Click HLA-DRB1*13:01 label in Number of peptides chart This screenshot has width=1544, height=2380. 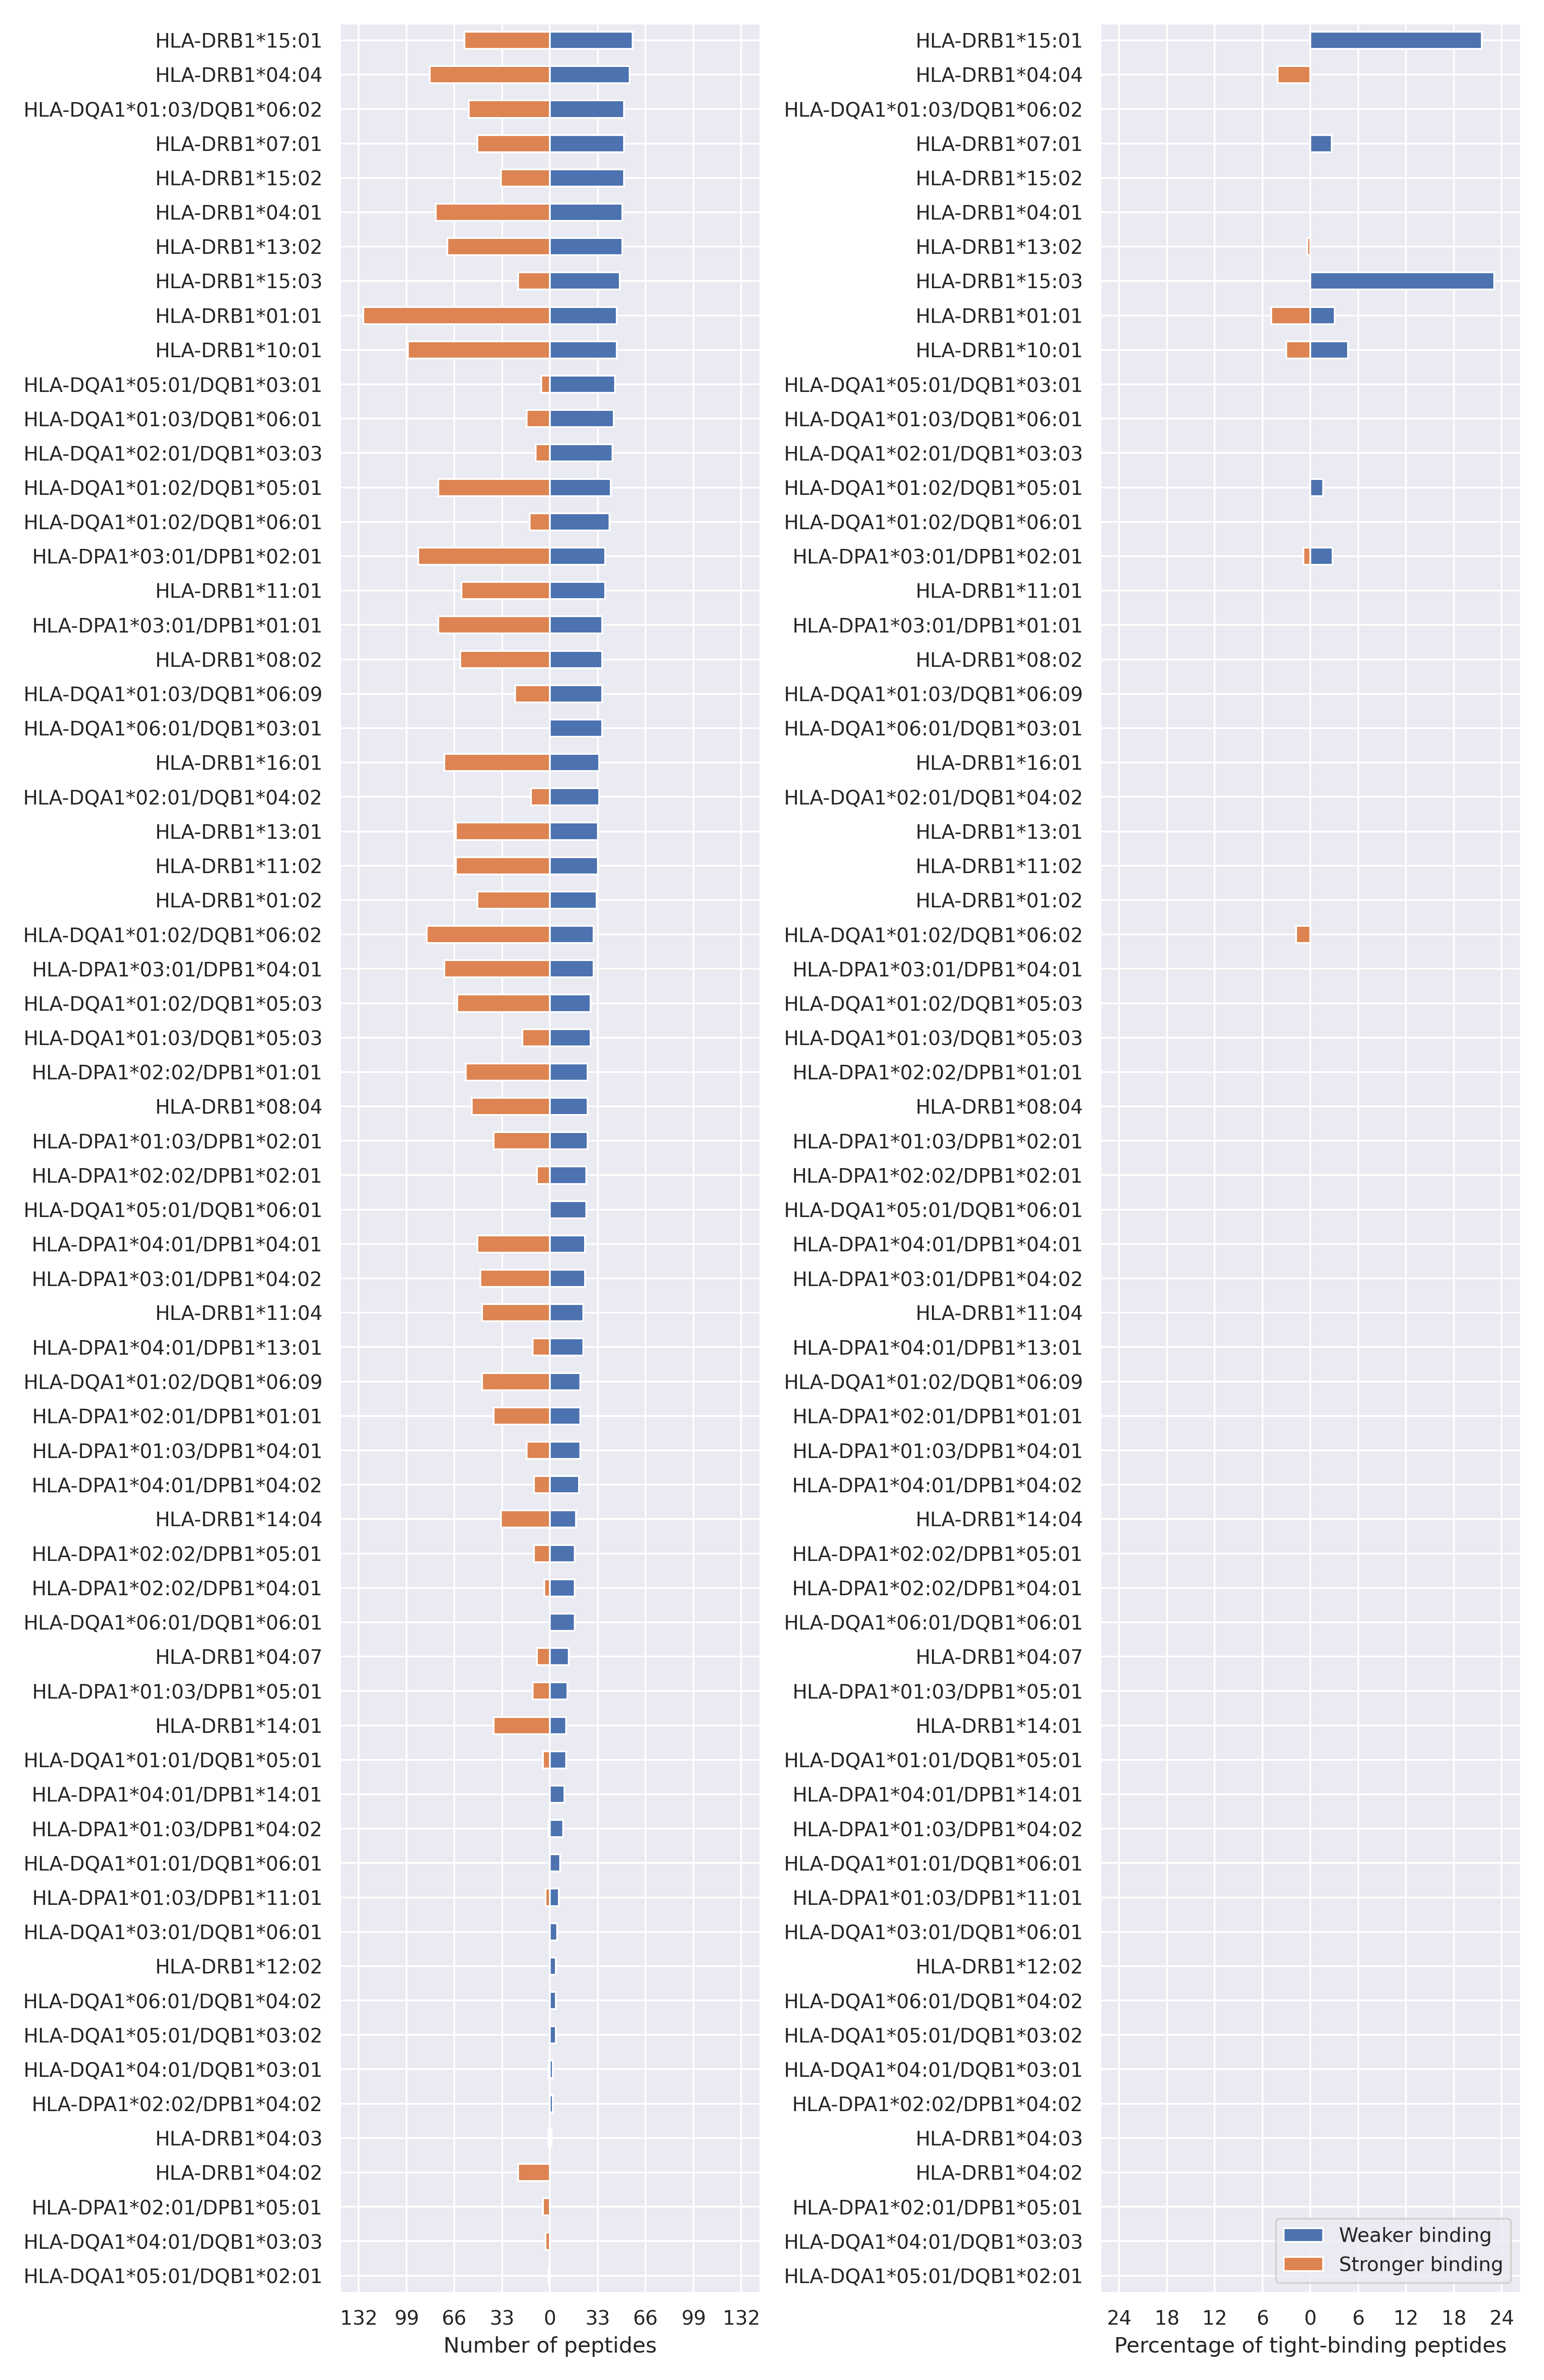[238, 832]
